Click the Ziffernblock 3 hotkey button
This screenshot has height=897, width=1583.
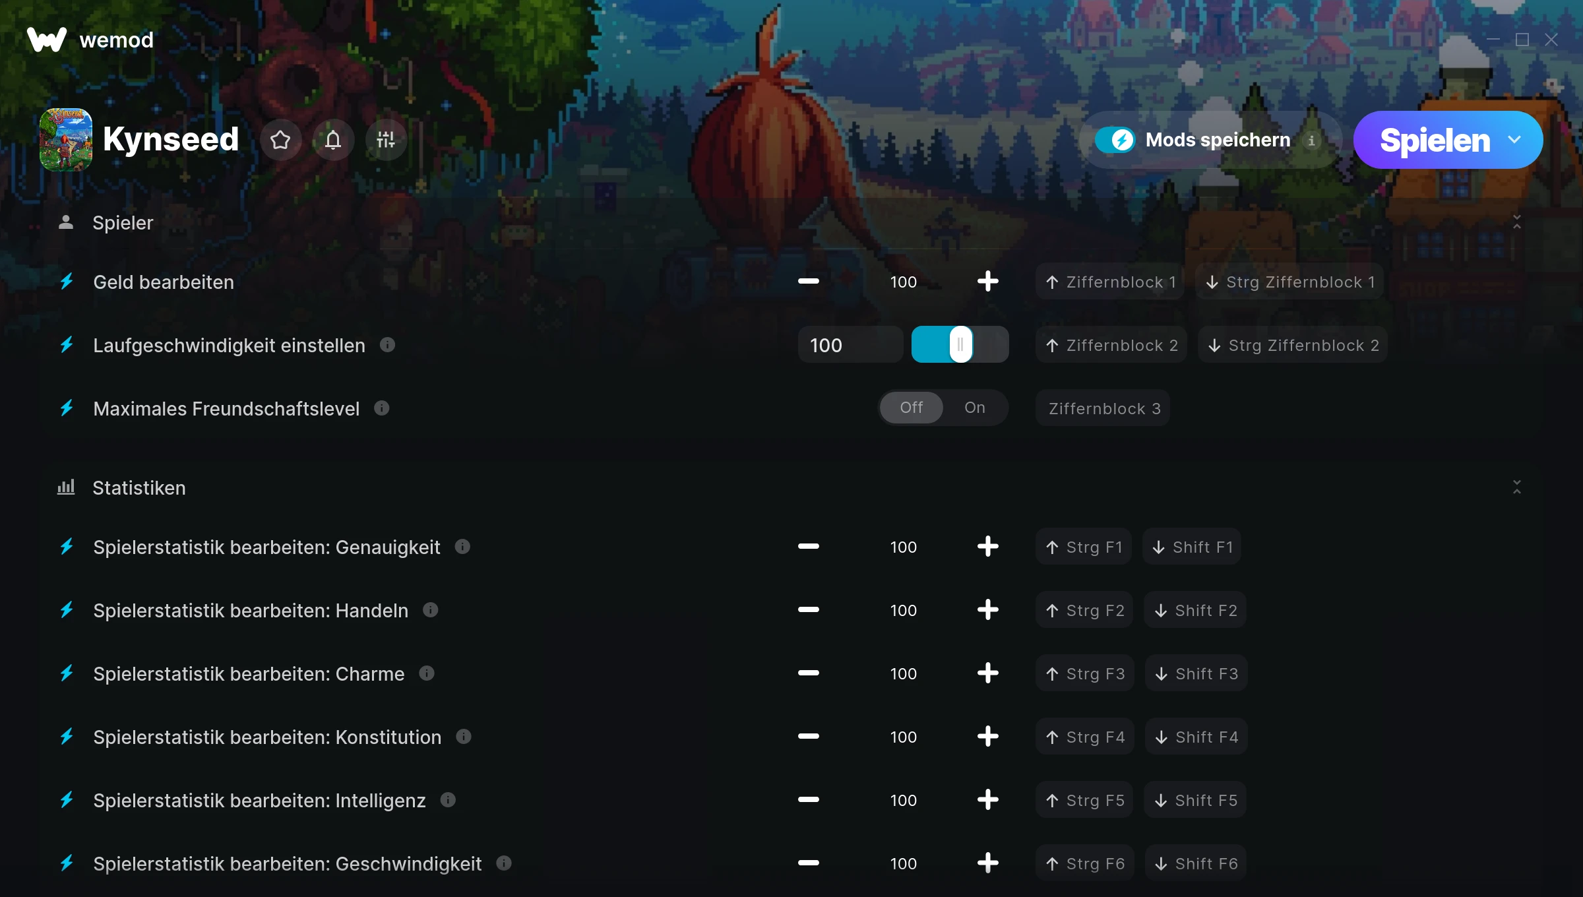click(x=1103, y=408)
